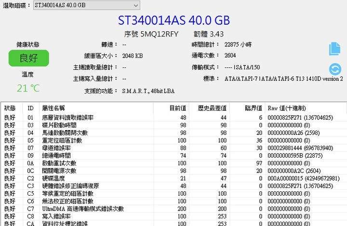
Task: Click the power-on count value 2604
Action: [230, 55]
